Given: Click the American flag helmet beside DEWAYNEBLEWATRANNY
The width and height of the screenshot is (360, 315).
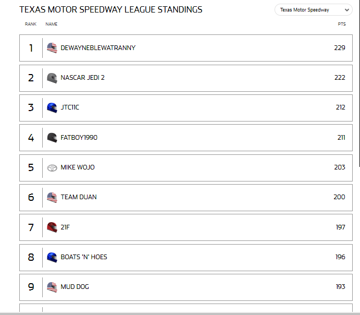Looking at the screenshot, I should [52, 48].
